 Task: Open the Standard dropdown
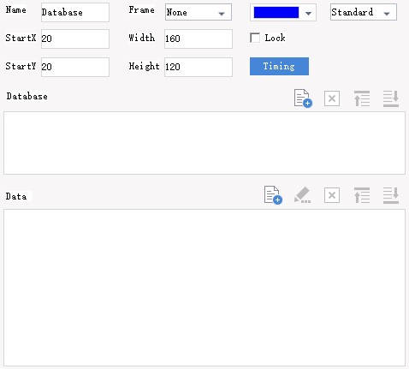pos(364,12)
